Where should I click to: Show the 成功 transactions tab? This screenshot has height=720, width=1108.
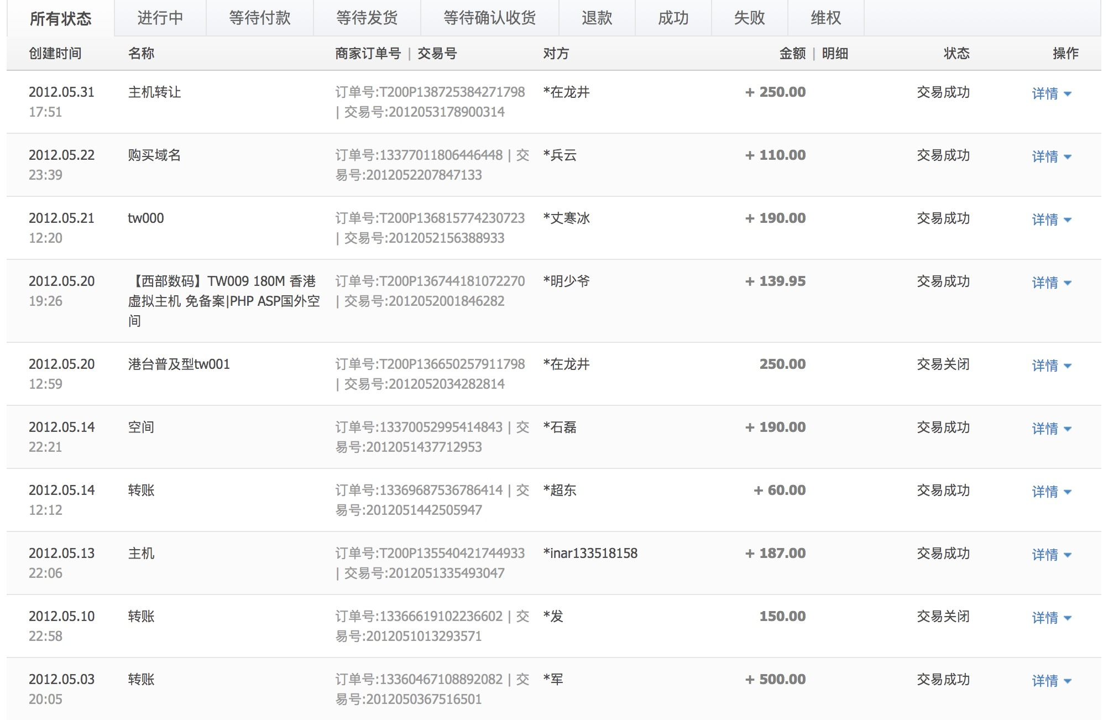click(673, 18)
